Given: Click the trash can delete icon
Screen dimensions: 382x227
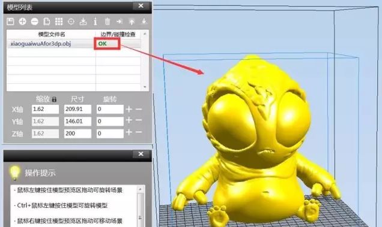Looking at the screenshot, I should tap(108, 22).
